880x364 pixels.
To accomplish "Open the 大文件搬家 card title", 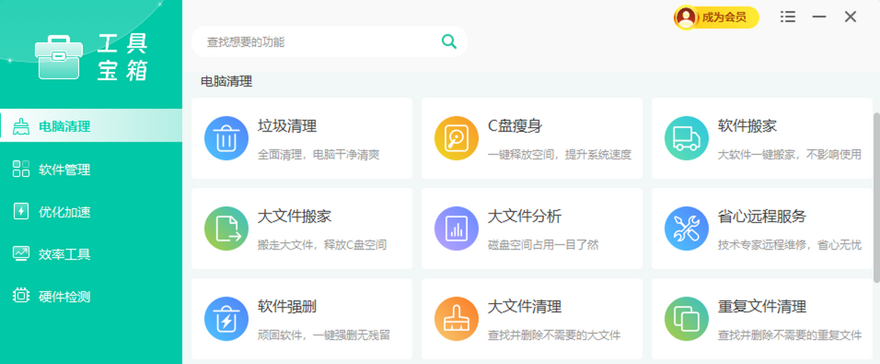I will (295, 216).
